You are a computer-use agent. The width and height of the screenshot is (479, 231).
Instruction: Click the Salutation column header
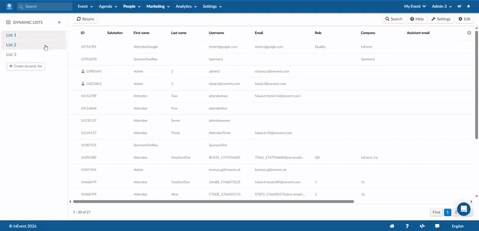[115, 33]
